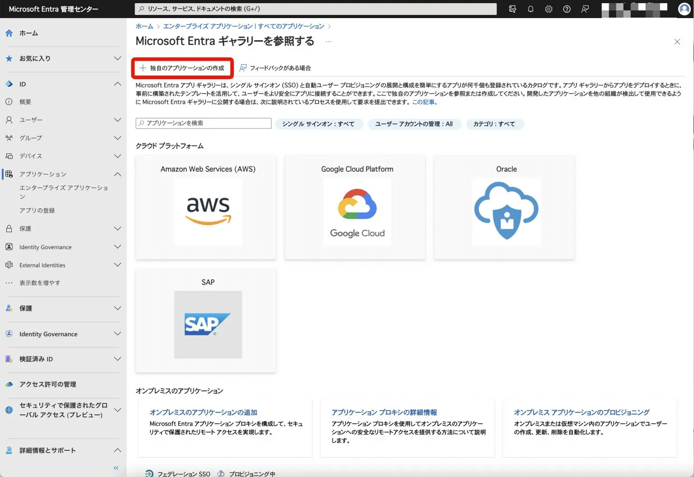The height and width of the screenshot is (477, 694).
Task: Click the デバイス devices icon
Action: click(x=9, y=156)
